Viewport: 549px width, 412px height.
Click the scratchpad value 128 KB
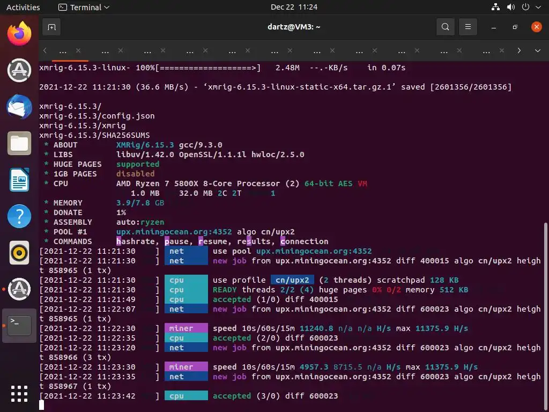444,280
